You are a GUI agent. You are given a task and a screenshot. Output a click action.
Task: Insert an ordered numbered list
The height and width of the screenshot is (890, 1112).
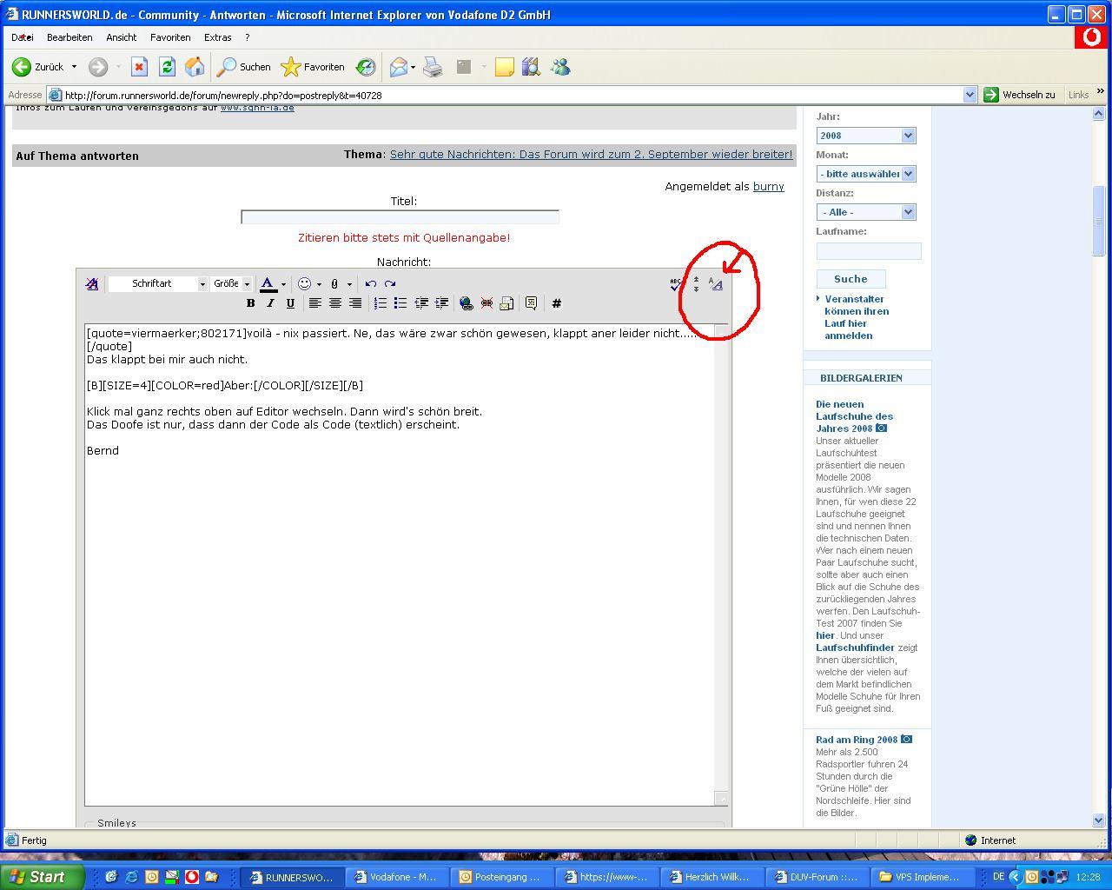tap(381, 303)
